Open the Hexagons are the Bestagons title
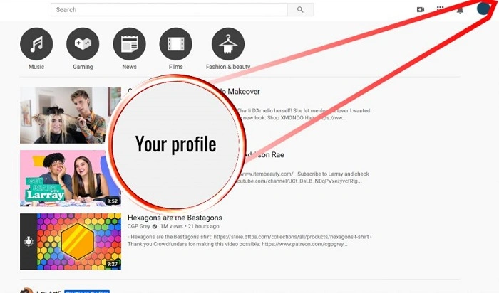 (175, 218)
